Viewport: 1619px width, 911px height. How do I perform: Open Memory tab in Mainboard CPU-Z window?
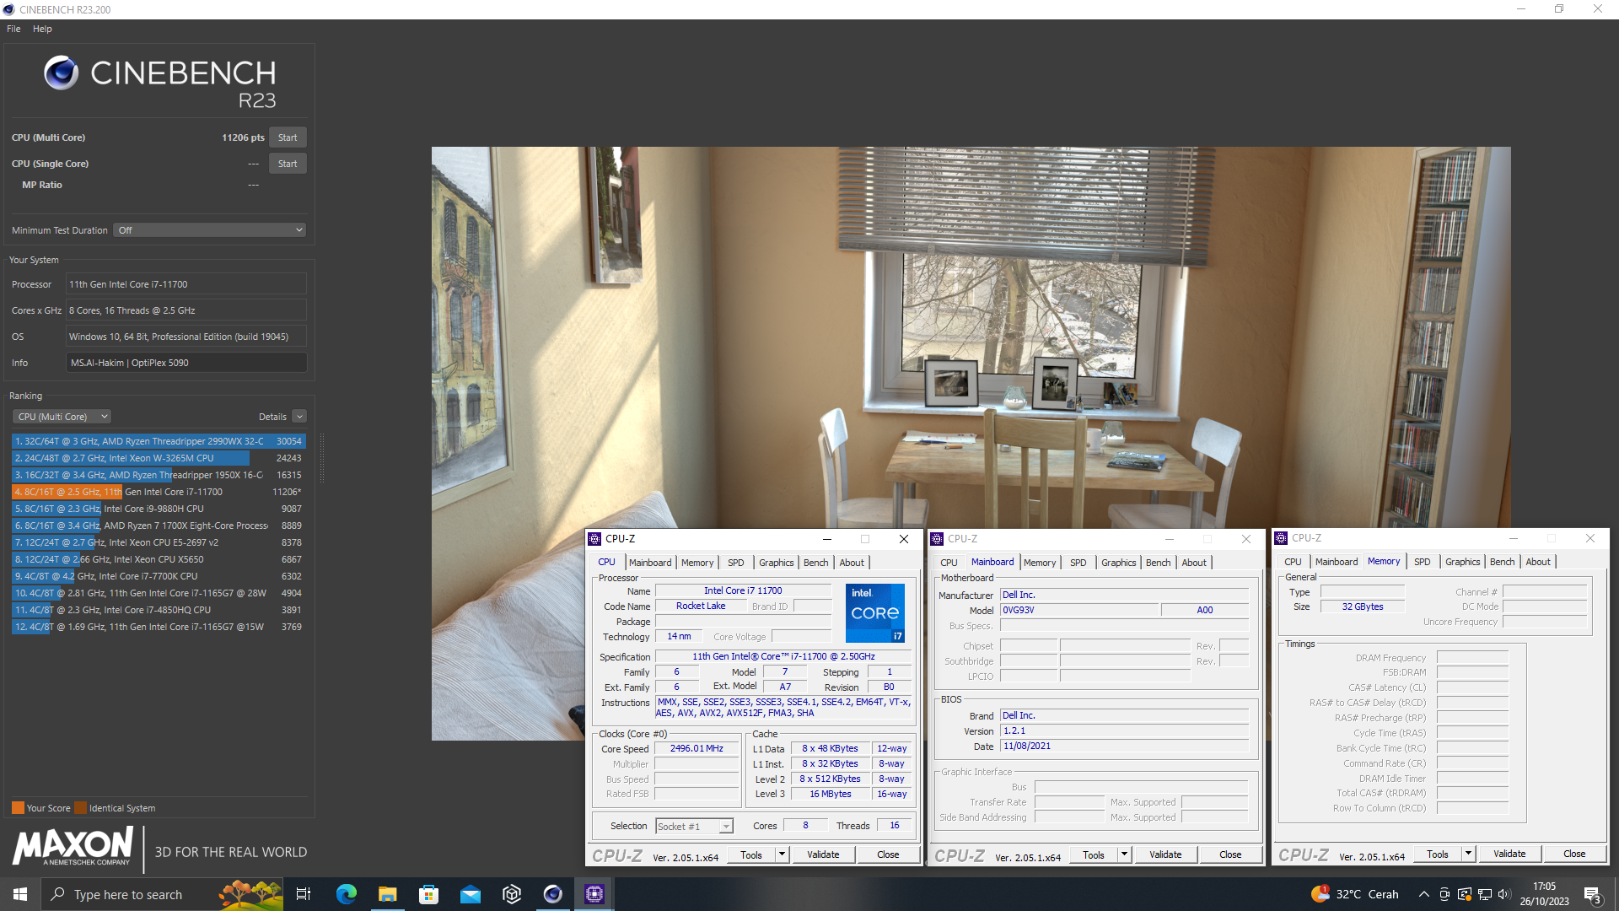pos(1040,563)
